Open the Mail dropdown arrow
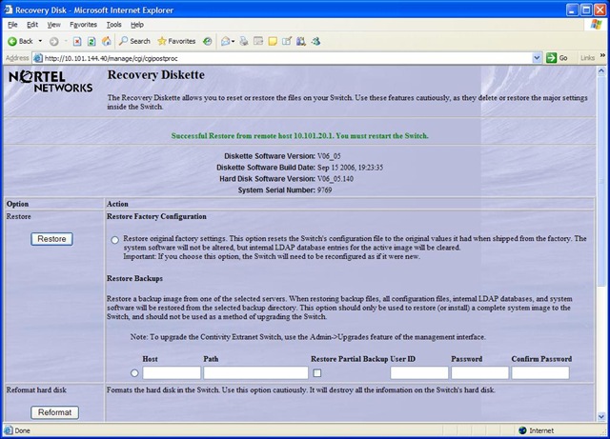This screenshot has height=439, width=610. coord(233,41)
